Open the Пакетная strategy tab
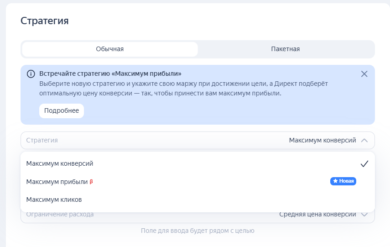The height and width of the screenshot is (247, 390). 285,49
